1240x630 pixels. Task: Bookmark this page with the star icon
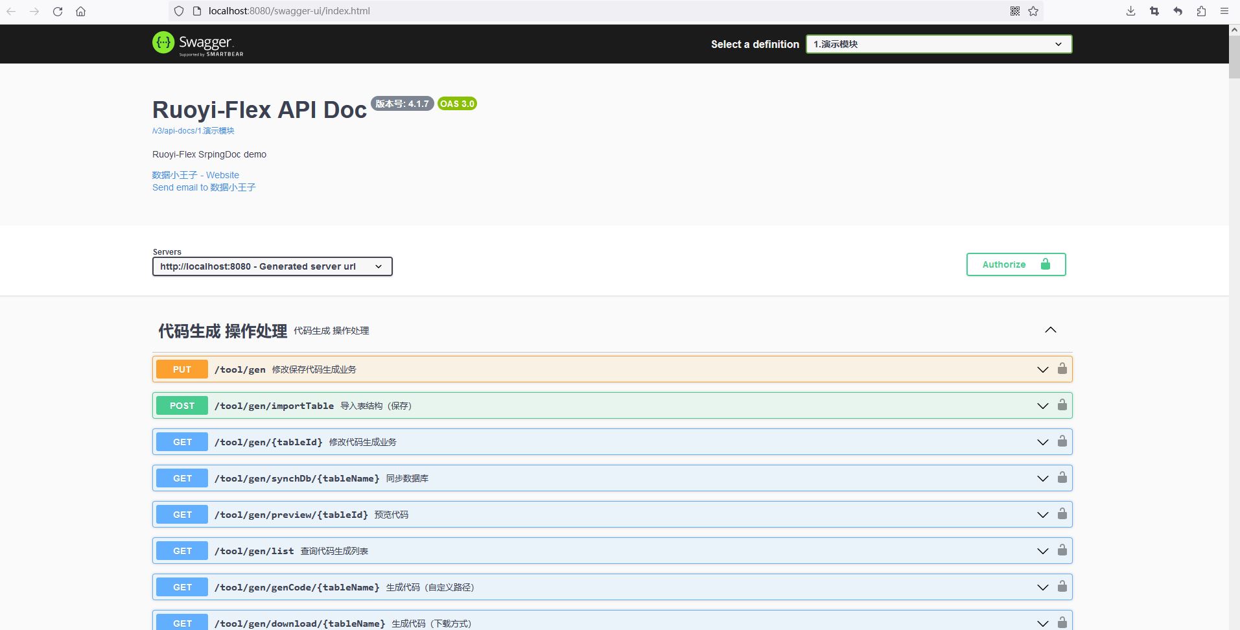click(x=1033, y=11)
